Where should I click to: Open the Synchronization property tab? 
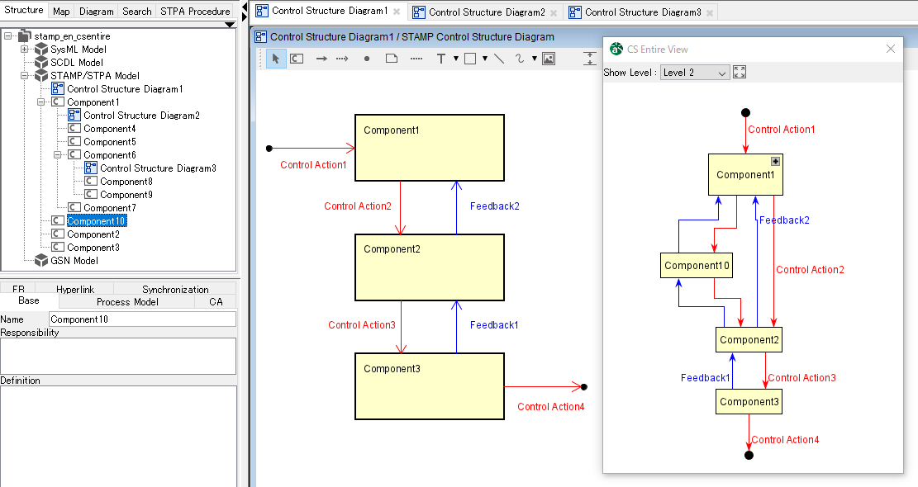click(x=175, y=290)
